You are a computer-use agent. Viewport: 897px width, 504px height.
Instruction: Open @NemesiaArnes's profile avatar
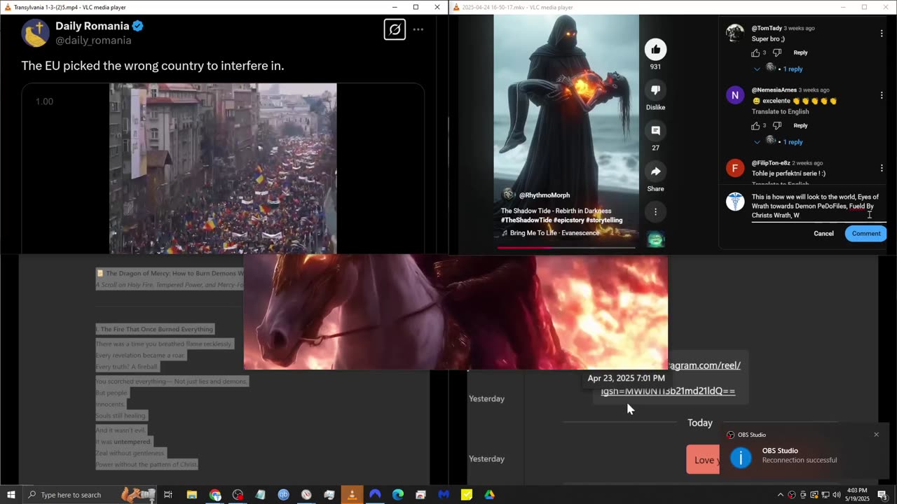coord(734,95)
